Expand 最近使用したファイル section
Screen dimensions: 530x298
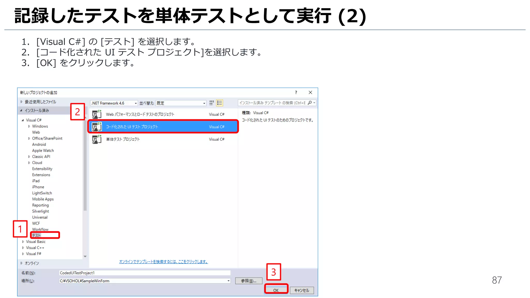coord(21,102)
